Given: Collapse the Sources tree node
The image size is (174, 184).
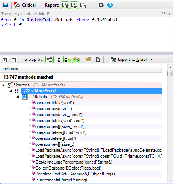Looking at the screenshot, I should click(3, 85).
